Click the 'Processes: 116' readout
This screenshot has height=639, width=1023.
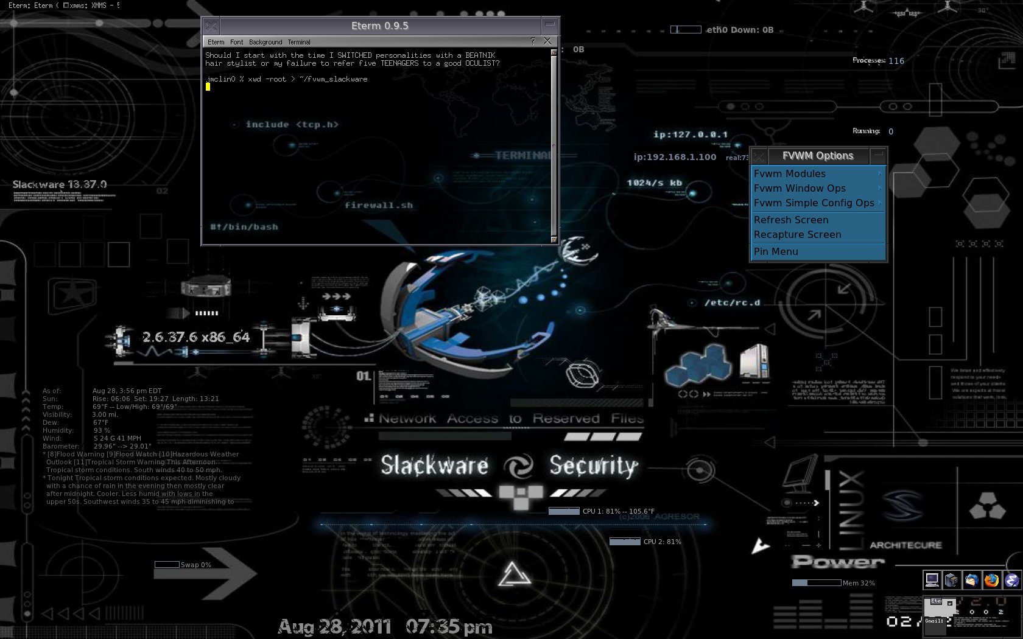tap(878, 60)
